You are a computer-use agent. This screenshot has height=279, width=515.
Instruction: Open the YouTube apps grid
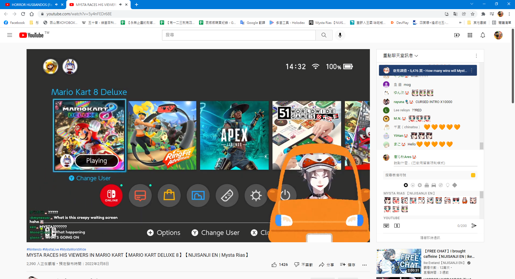click(470, 35)
